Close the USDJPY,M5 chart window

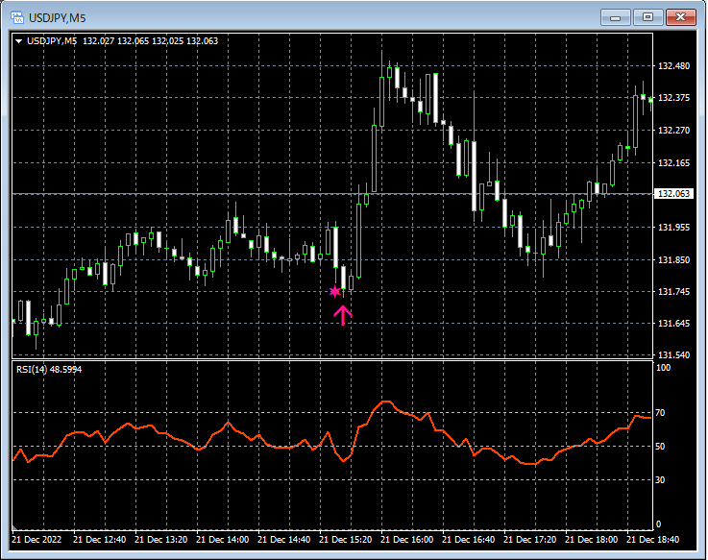pos(680,17)
